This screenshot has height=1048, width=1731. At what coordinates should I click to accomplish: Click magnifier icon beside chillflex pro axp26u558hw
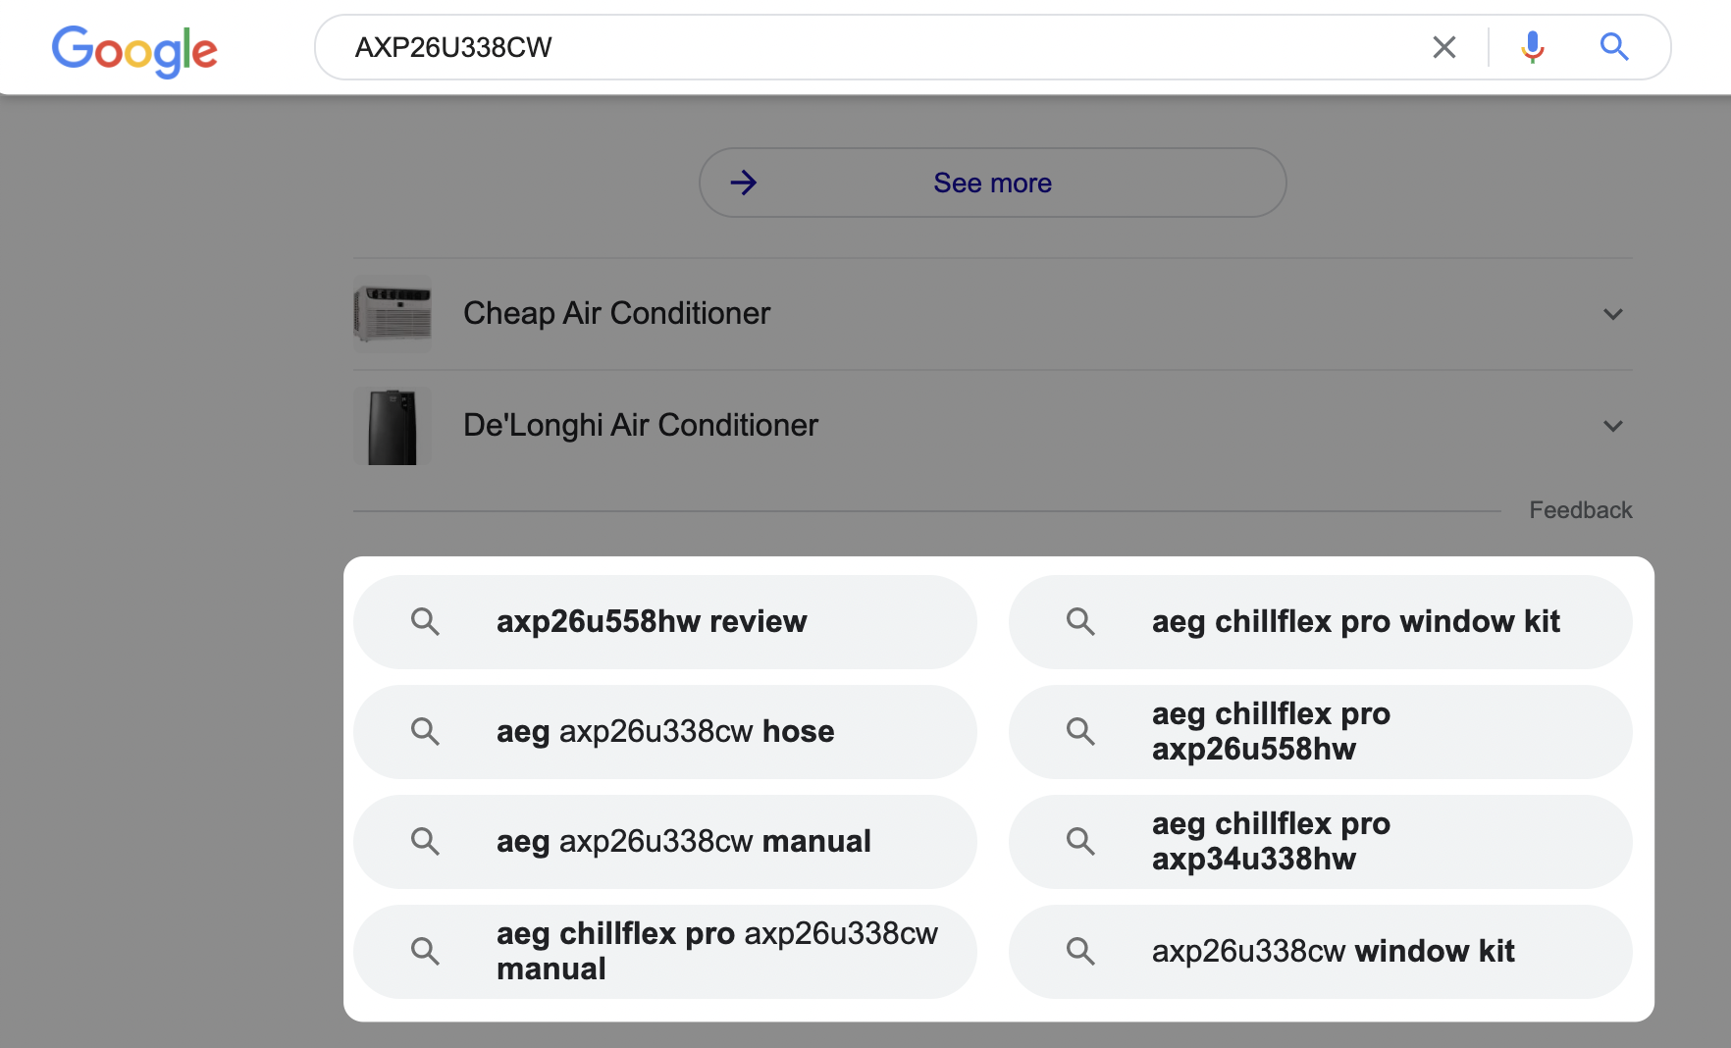tap(1080, 731)
